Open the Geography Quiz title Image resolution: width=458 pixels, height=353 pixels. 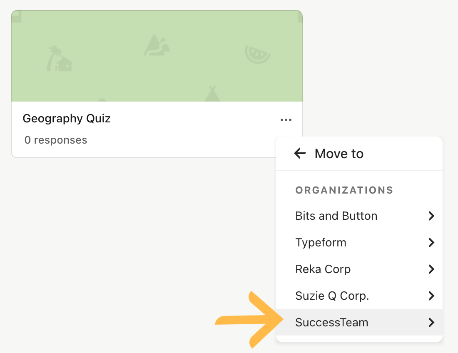click(67, 119)
